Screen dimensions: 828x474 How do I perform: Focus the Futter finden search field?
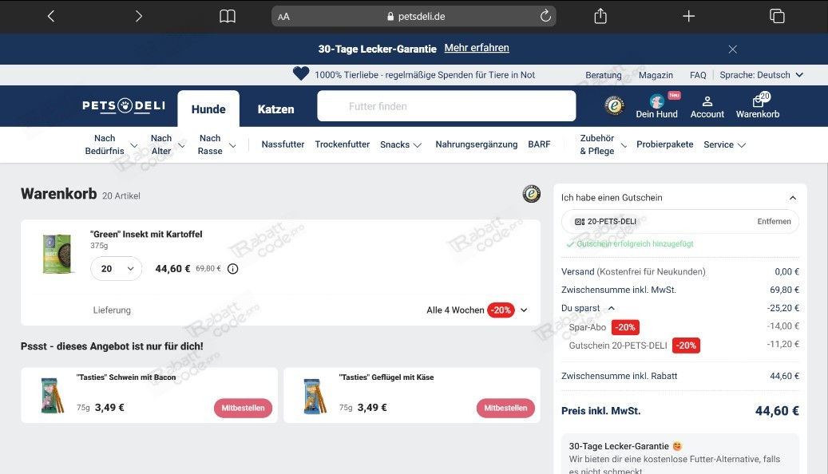(446, 106)
